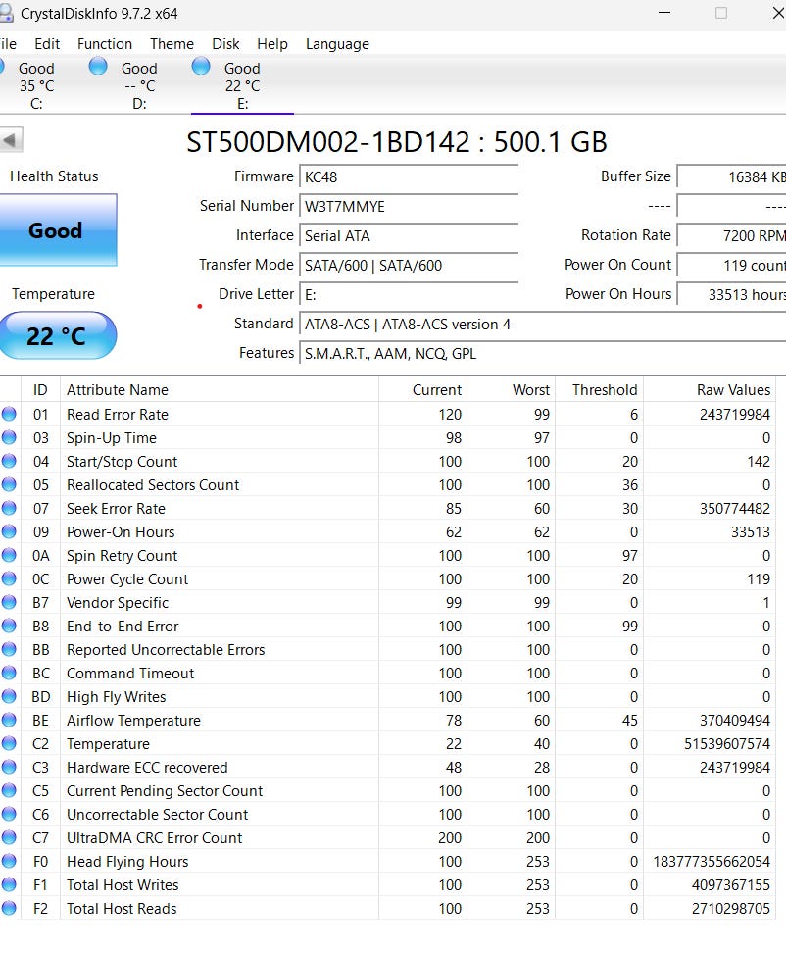Viewport: 786px width, 953px height.
Task: Click the Rotation Rate value 7200 RPM
Action: [731, 236]
